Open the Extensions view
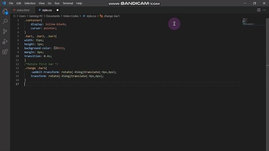This screenshot has width=269, height=151. (x=5, y=52)
